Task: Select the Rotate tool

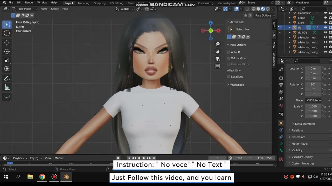Action: [7, 52]
